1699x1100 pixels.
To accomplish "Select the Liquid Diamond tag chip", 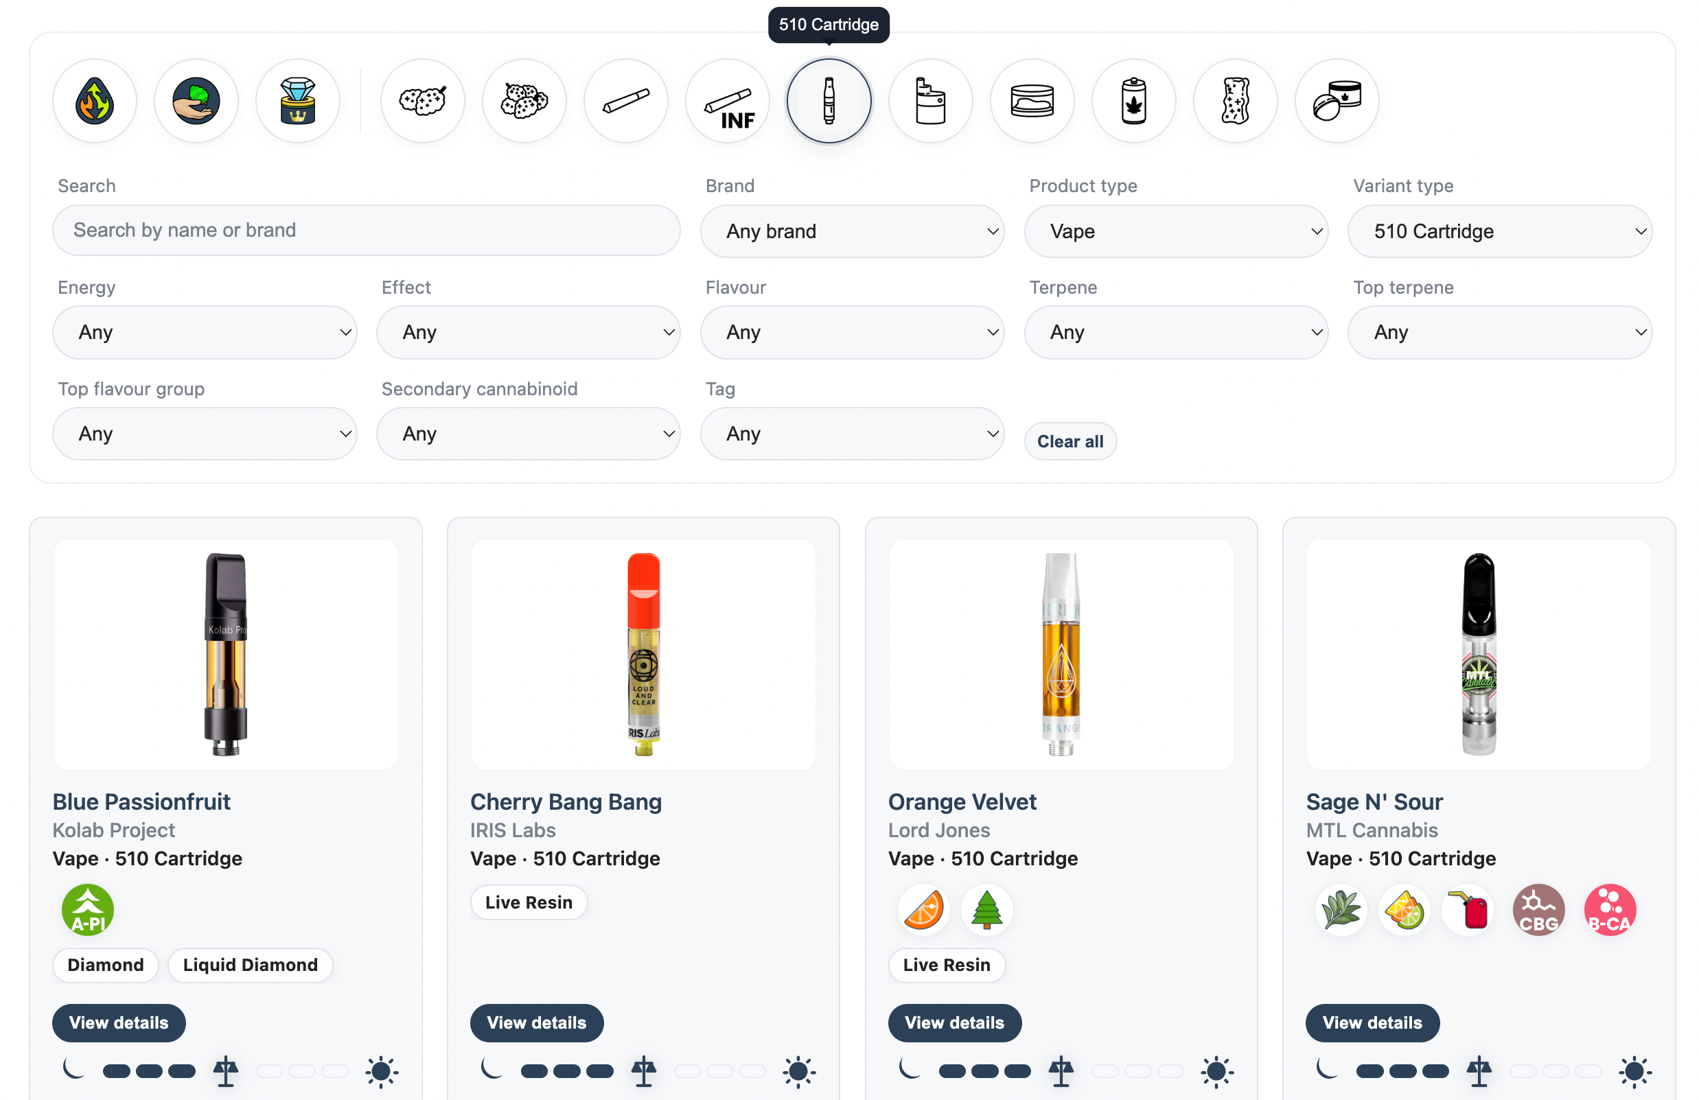I will [x=251, y=964].
